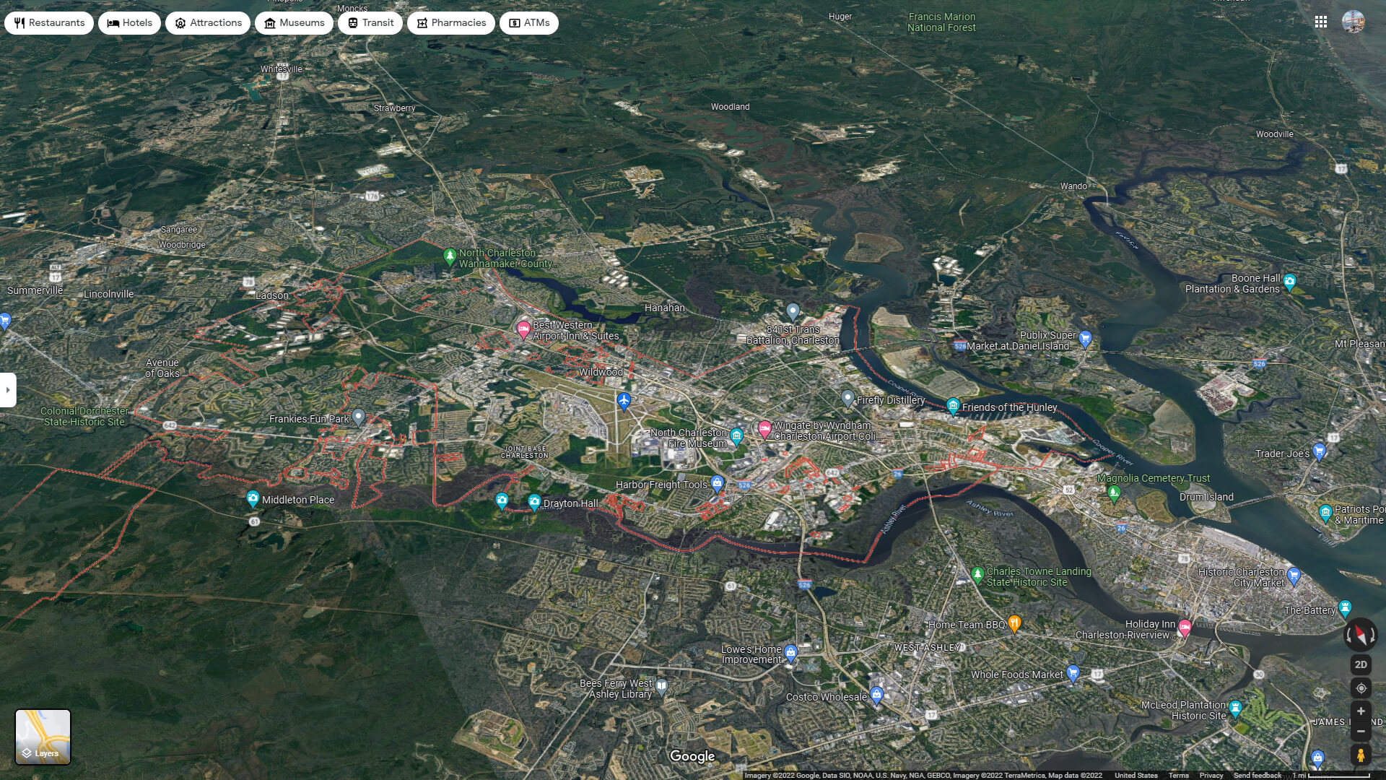The image size is (1386, 780).
Task: Show Pharmacies nearby
Action: [x=451, y=23]
